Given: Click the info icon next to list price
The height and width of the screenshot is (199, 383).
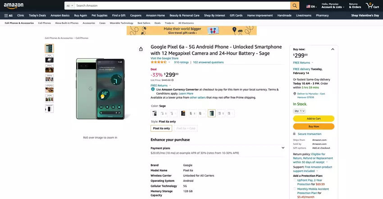Looking at the screenshot, I should (x=173, y=80).
